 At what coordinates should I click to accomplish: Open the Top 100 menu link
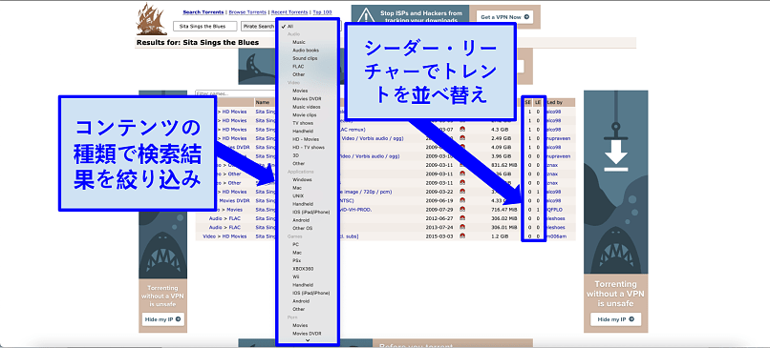[322, 12]
